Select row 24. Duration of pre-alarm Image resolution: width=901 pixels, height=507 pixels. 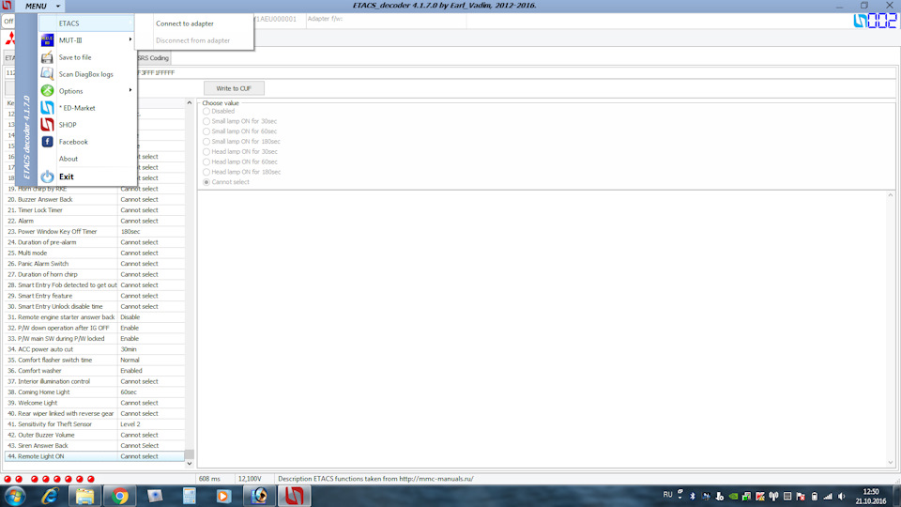click(95, 242)
